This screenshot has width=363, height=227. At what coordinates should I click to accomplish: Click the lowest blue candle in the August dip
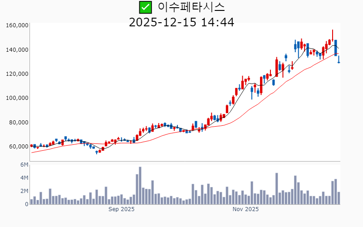point(97,152)
